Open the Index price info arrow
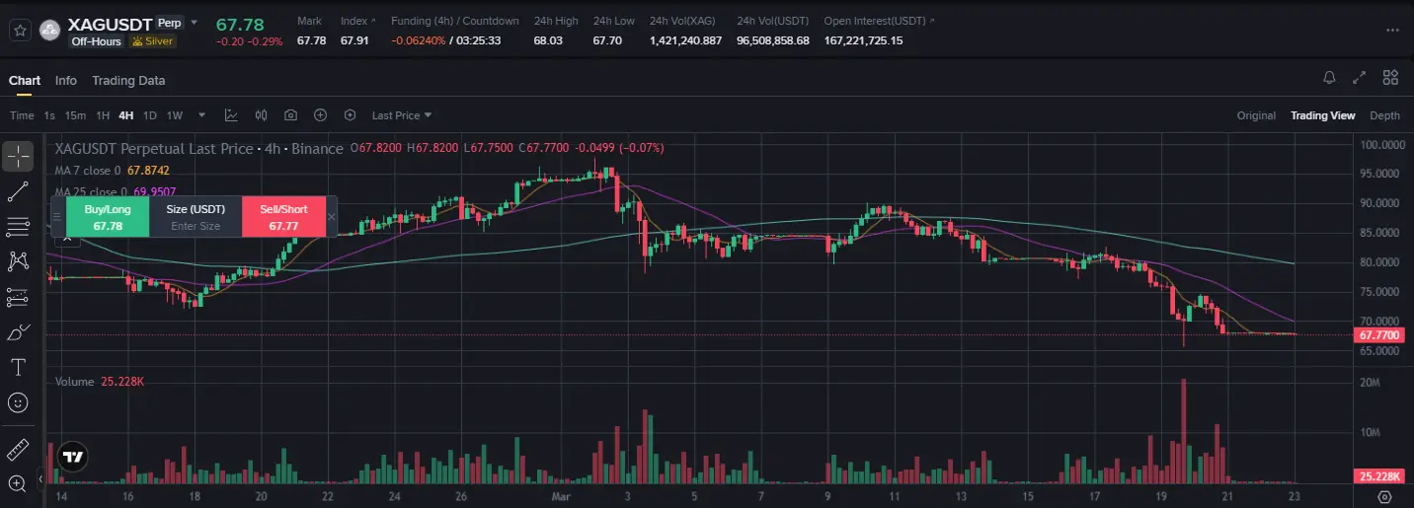Viewport: 1414px width, 508px height. pos(375,21)
